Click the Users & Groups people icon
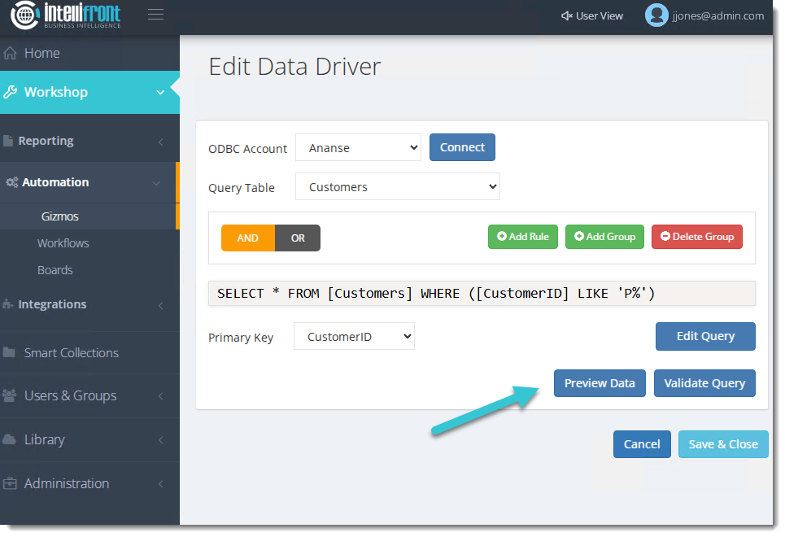The height and width of the screenshot is (537, 785). (x=10, y=396)
